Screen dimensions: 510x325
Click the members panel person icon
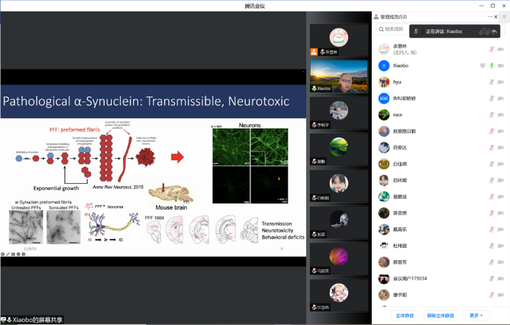point(377,16)
